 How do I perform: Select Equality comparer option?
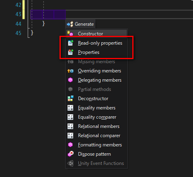click(96, 117)
